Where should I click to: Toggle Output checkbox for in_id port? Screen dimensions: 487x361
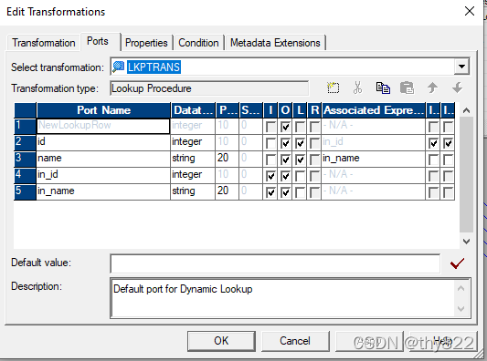[x=285, y=176]
